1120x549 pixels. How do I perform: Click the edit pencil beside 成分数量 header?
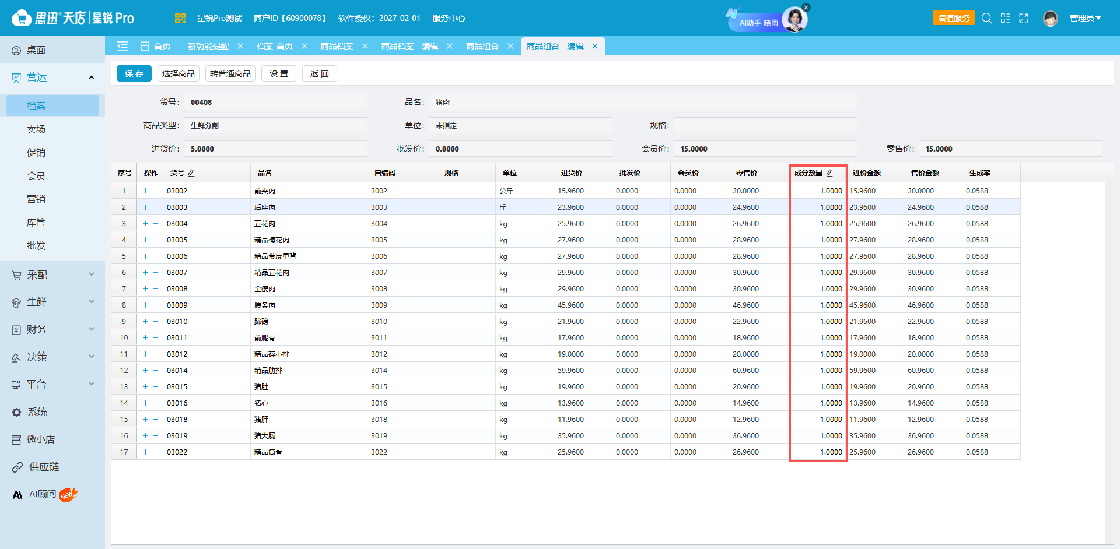coord(829,173)
